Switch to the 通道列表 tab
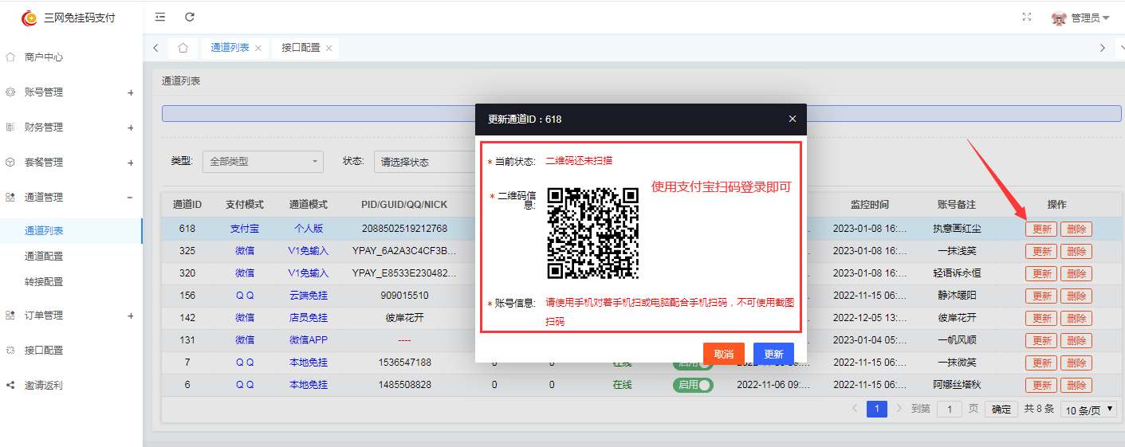Image resolution: width=1125 pixels, height=447 pixels. point(230,48)
